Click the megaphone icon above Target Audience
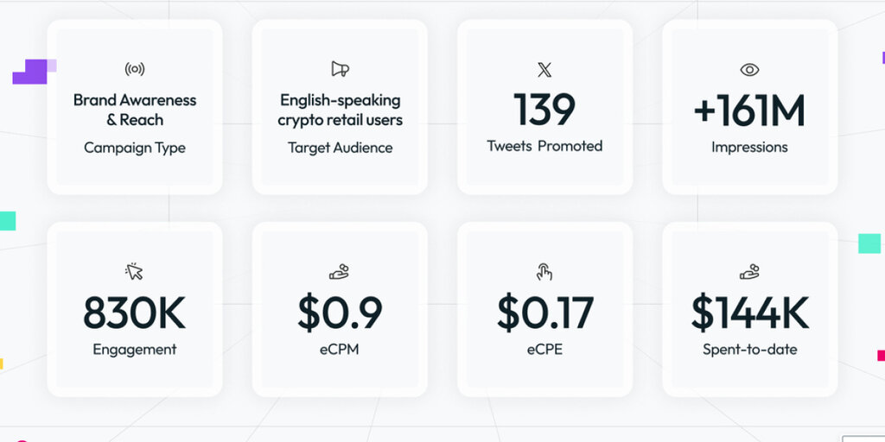 point(340,69)
